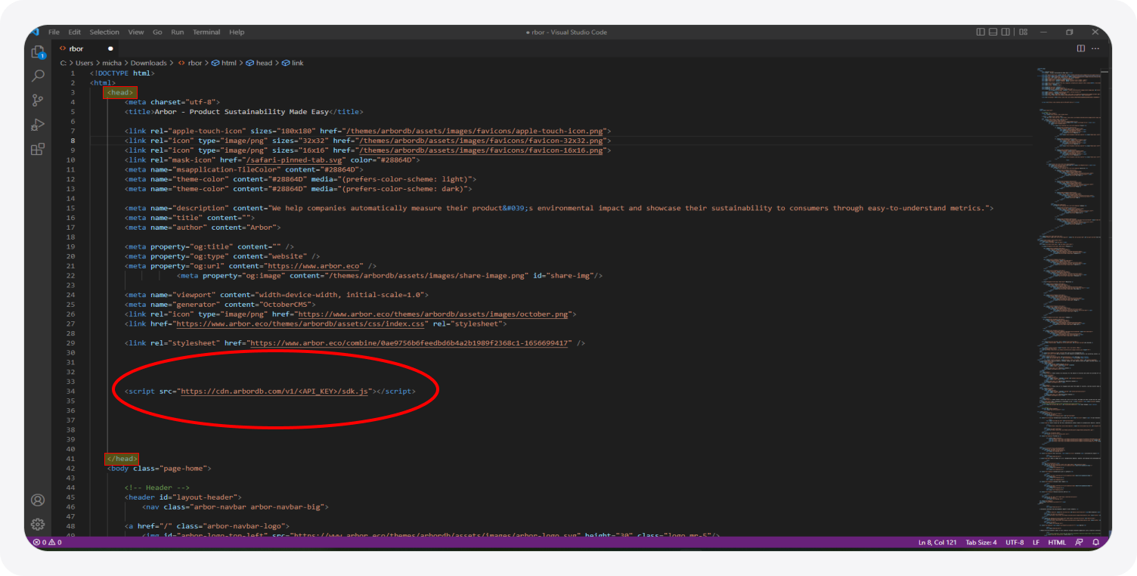Open the File menu
The image size is (1137, 576).
pyautogui.click(x=54, y=32)
